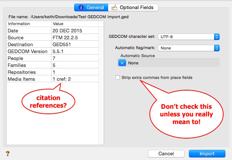Screen dimensions: 232x160
Task: Select the Destination row label
Action: [x=20, y=44]
